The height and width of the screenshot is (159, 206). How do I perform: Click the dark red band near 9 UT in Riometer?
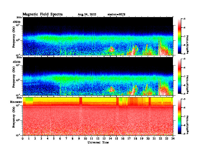tap(81, 102)
